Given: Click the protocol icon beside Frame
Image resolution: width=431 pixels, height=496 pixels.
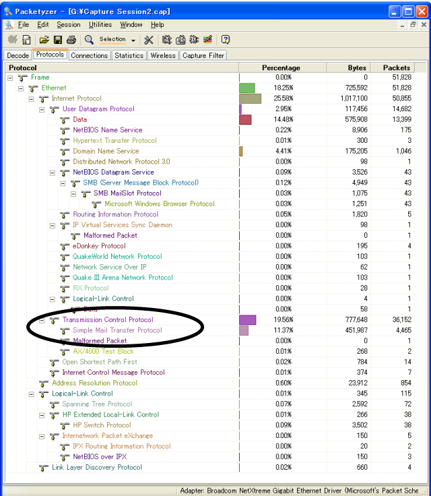Looking at the screenshot, I should click(23, 77).
